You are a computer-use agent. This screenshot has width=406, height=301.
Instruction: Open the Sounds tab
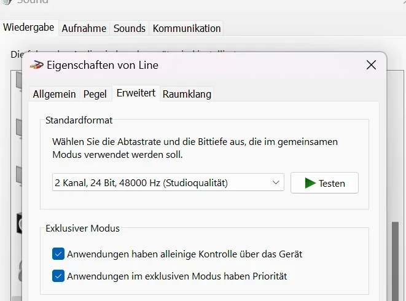130,28
